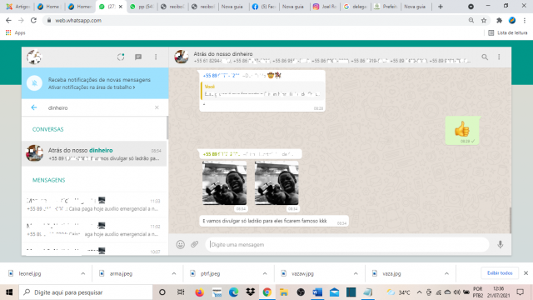The height and width of the screenshot is (300, 533).
Task: Switch to the 'Artigo' first tab
Action: pos(18,7)
